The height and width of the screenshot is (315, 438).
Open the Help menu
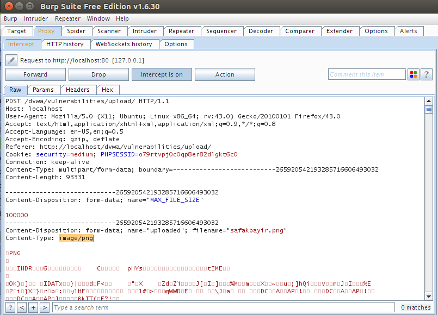[122, 18]
